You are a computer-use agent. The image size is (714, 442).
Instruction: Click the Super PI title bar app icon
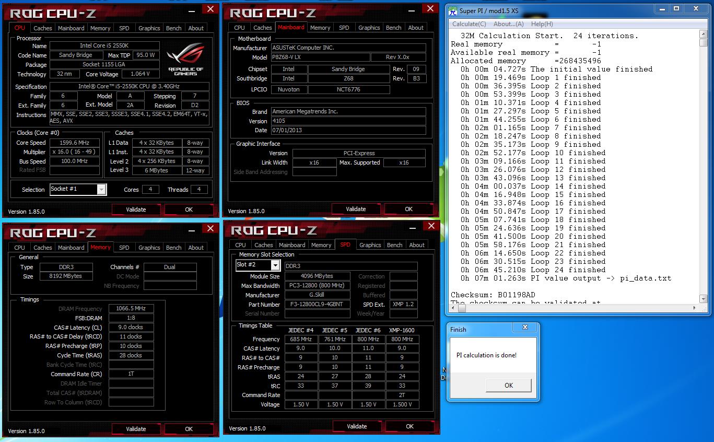(x=452, y=10)
